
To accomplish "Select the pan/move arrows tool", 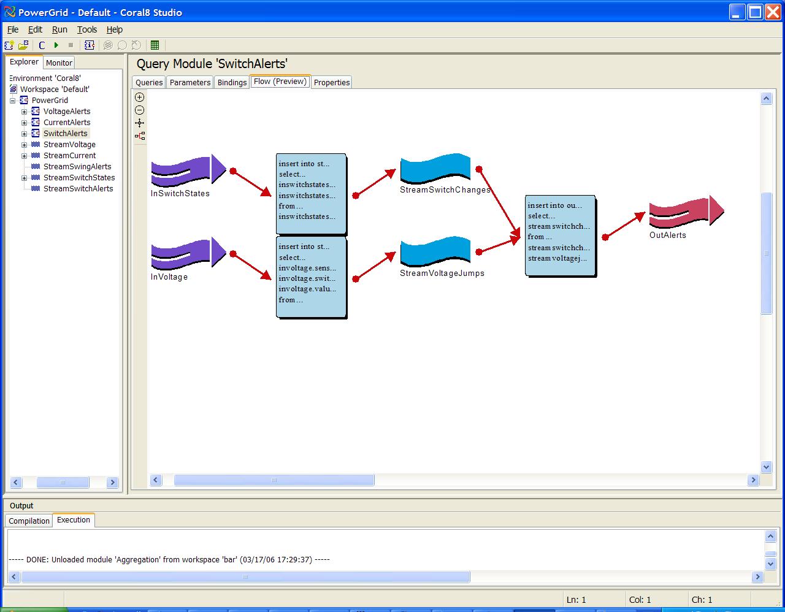I will point(140,123).
